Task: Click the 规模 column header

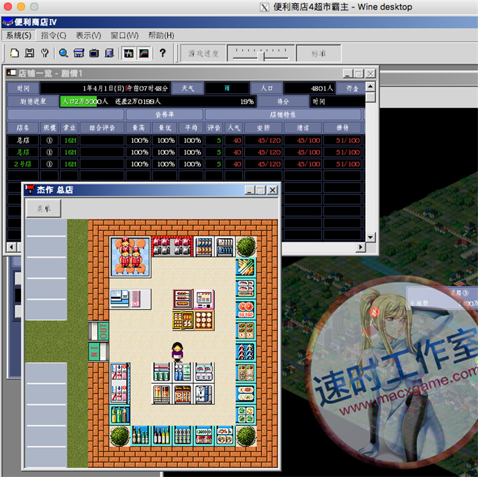Action: [x=49, y=128]
